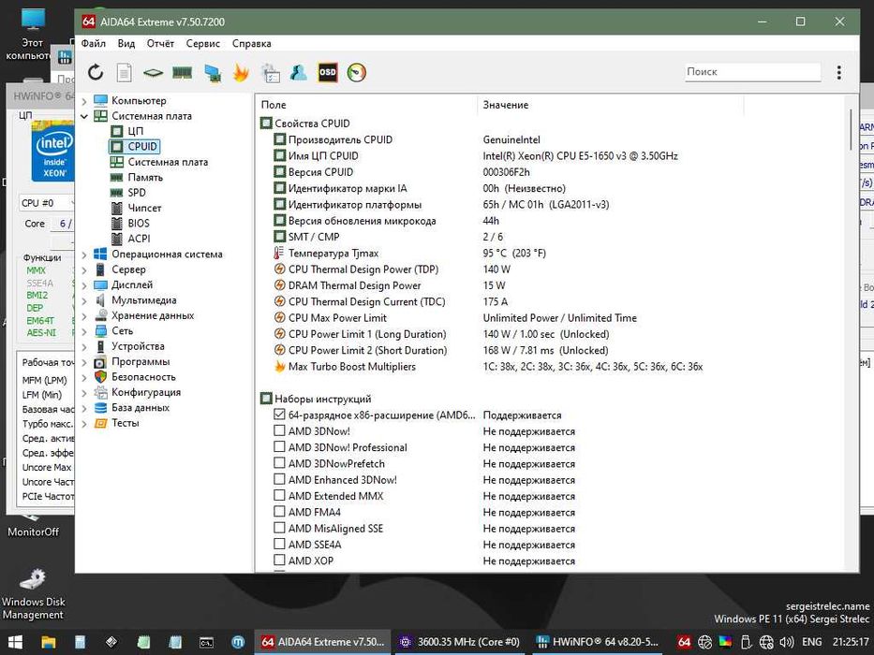Toggle the AMD SSE4A checkbox
This screenshot has height=655, width=874.
point(279,545)
